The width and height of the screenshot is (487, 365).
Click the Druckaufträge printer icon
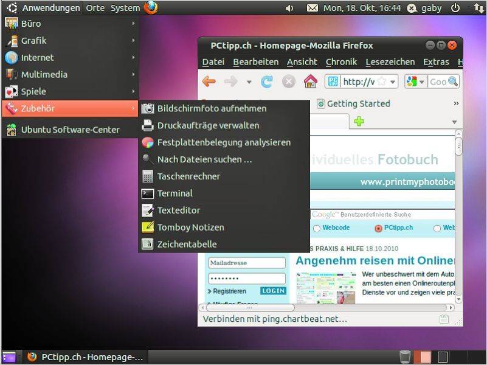pos(148,125)
